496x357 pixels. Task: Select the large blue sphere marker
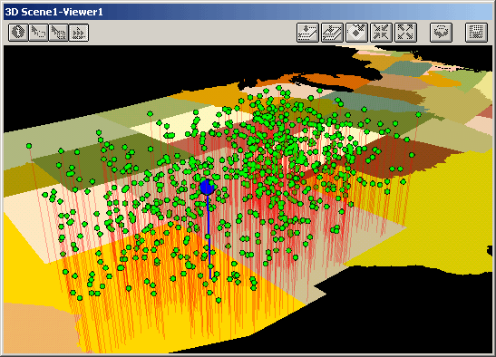(207, 187)
